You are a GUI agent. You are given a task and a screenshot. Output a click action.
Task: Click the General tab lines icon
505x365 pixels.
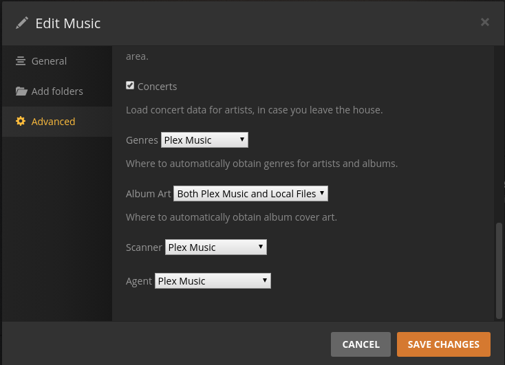click(x=21, y=61)
